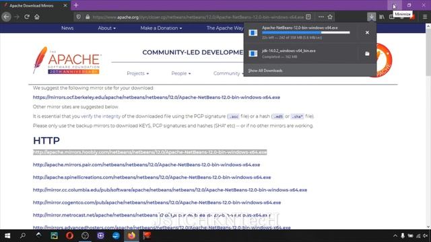This screenshot has height=242, width=431.
Task: Open mirror.cc.columbia.edu mirror link
Action: (170, 190)
